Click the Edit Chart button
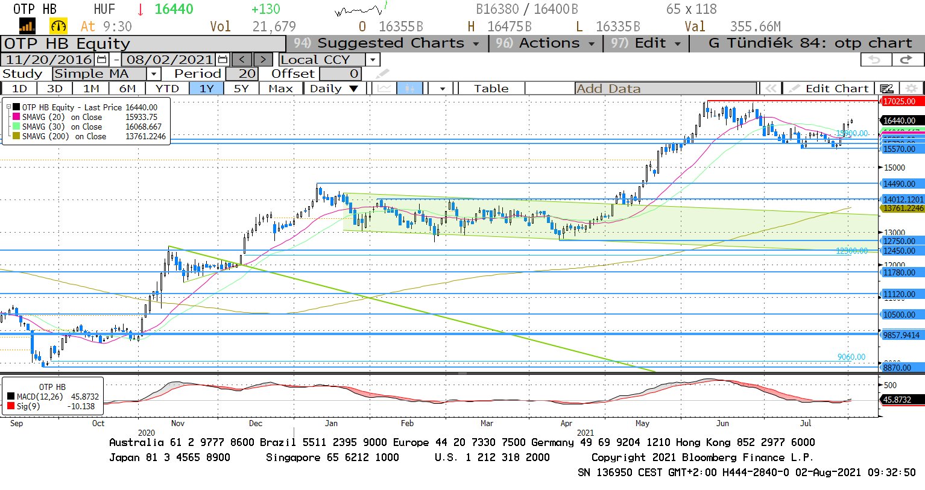Viewport: 925px width, 490px height. (x=830, y=88)
